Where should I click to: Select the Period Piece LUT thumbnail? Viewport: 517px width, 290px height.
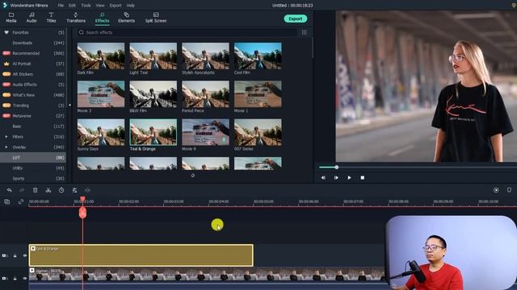205,94
